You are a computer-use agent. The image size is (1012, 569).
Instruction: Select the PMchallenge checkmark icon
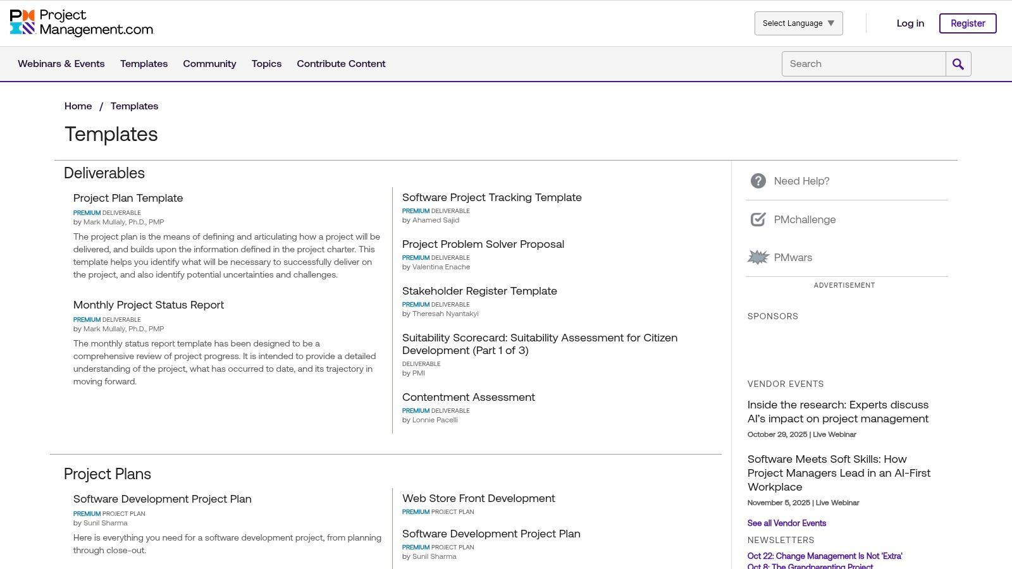click(x=757, y=219)
